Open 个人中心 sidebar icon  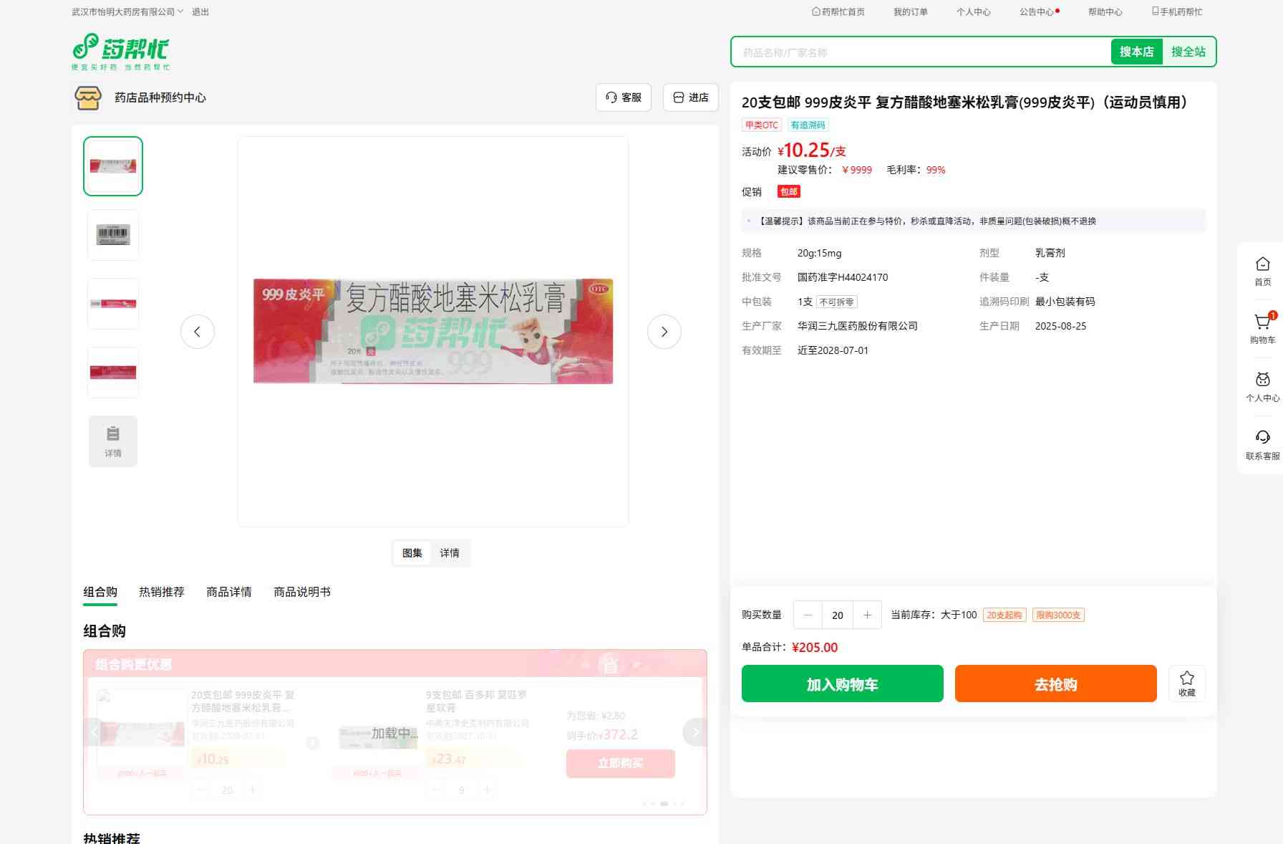[1263, 379]
